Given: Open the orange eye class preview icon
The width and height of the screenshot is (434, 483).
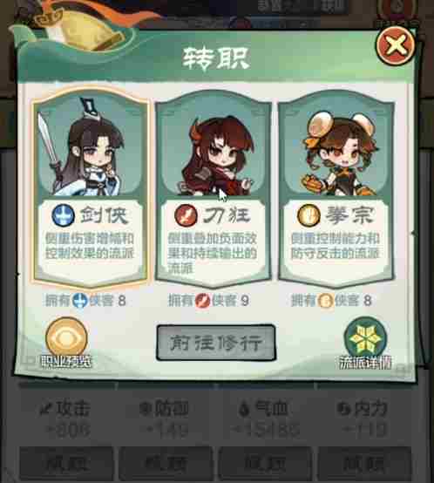Looking at the screenshot, I should 66,337.
